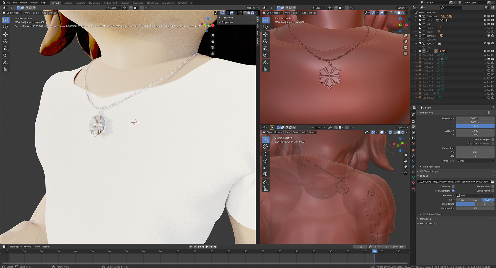Expand the Time Remapping subpanel
Screen dimensions: 496x268
point(431,167)
